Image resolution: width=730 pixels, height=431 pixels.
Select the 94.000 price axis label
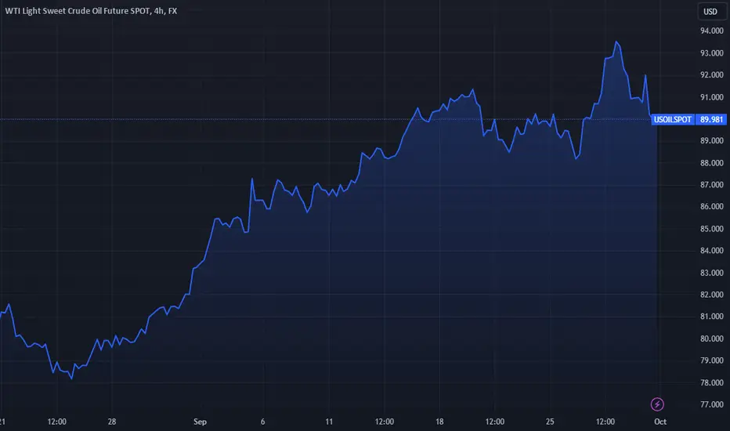click(712, 31)
